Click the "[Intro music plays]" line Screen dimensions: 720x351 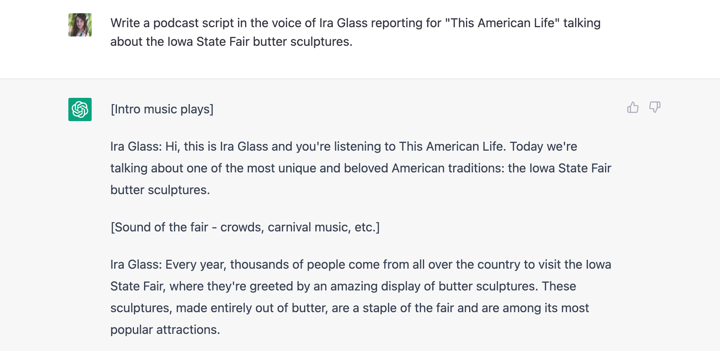point(162,109)
